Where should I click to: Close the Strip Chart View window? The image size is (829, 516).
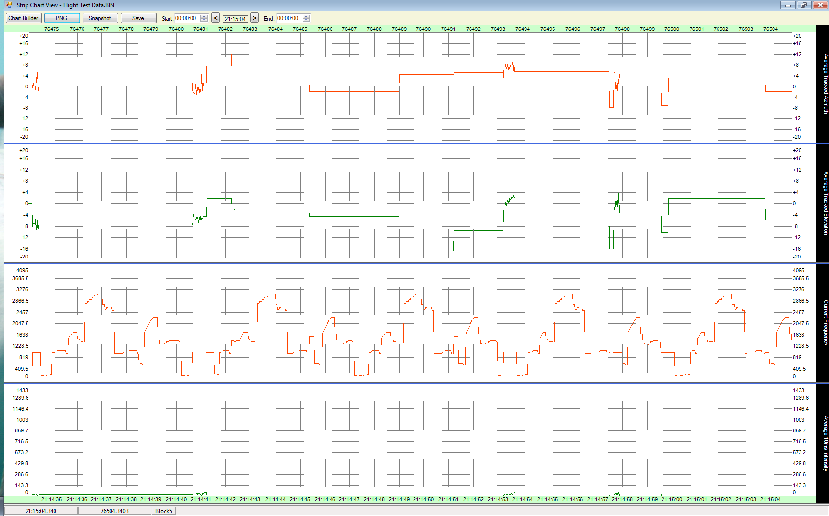click(x=820, y=5)
